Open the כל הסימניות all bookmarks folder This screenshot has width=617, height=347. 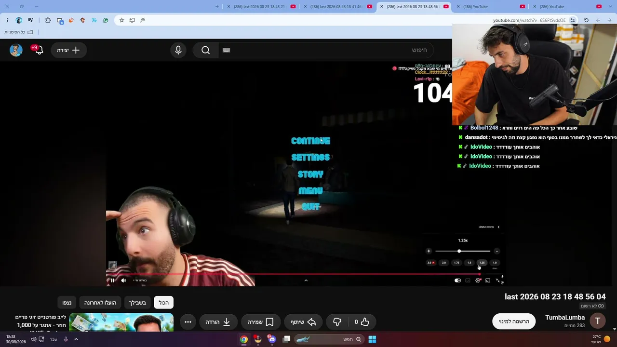(19, 32)
